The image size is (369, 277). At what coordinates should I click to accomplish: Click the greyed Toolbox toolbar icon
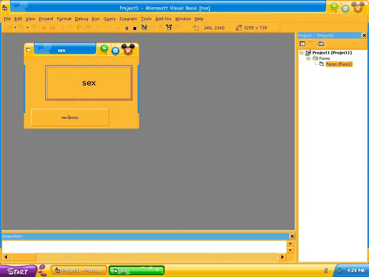pyautogui.click(x=177, y=27)
